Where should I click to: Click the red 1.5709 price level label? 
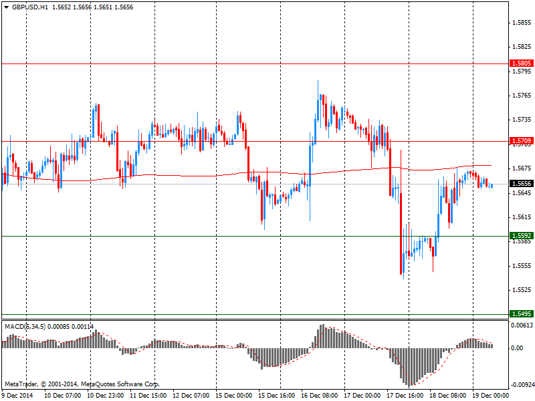[x=522, y=140]
